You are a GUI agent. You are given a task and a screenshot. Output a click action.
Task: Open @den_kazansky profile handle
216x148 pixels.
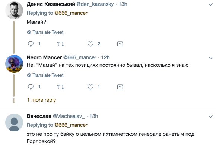tap(95, 4)
